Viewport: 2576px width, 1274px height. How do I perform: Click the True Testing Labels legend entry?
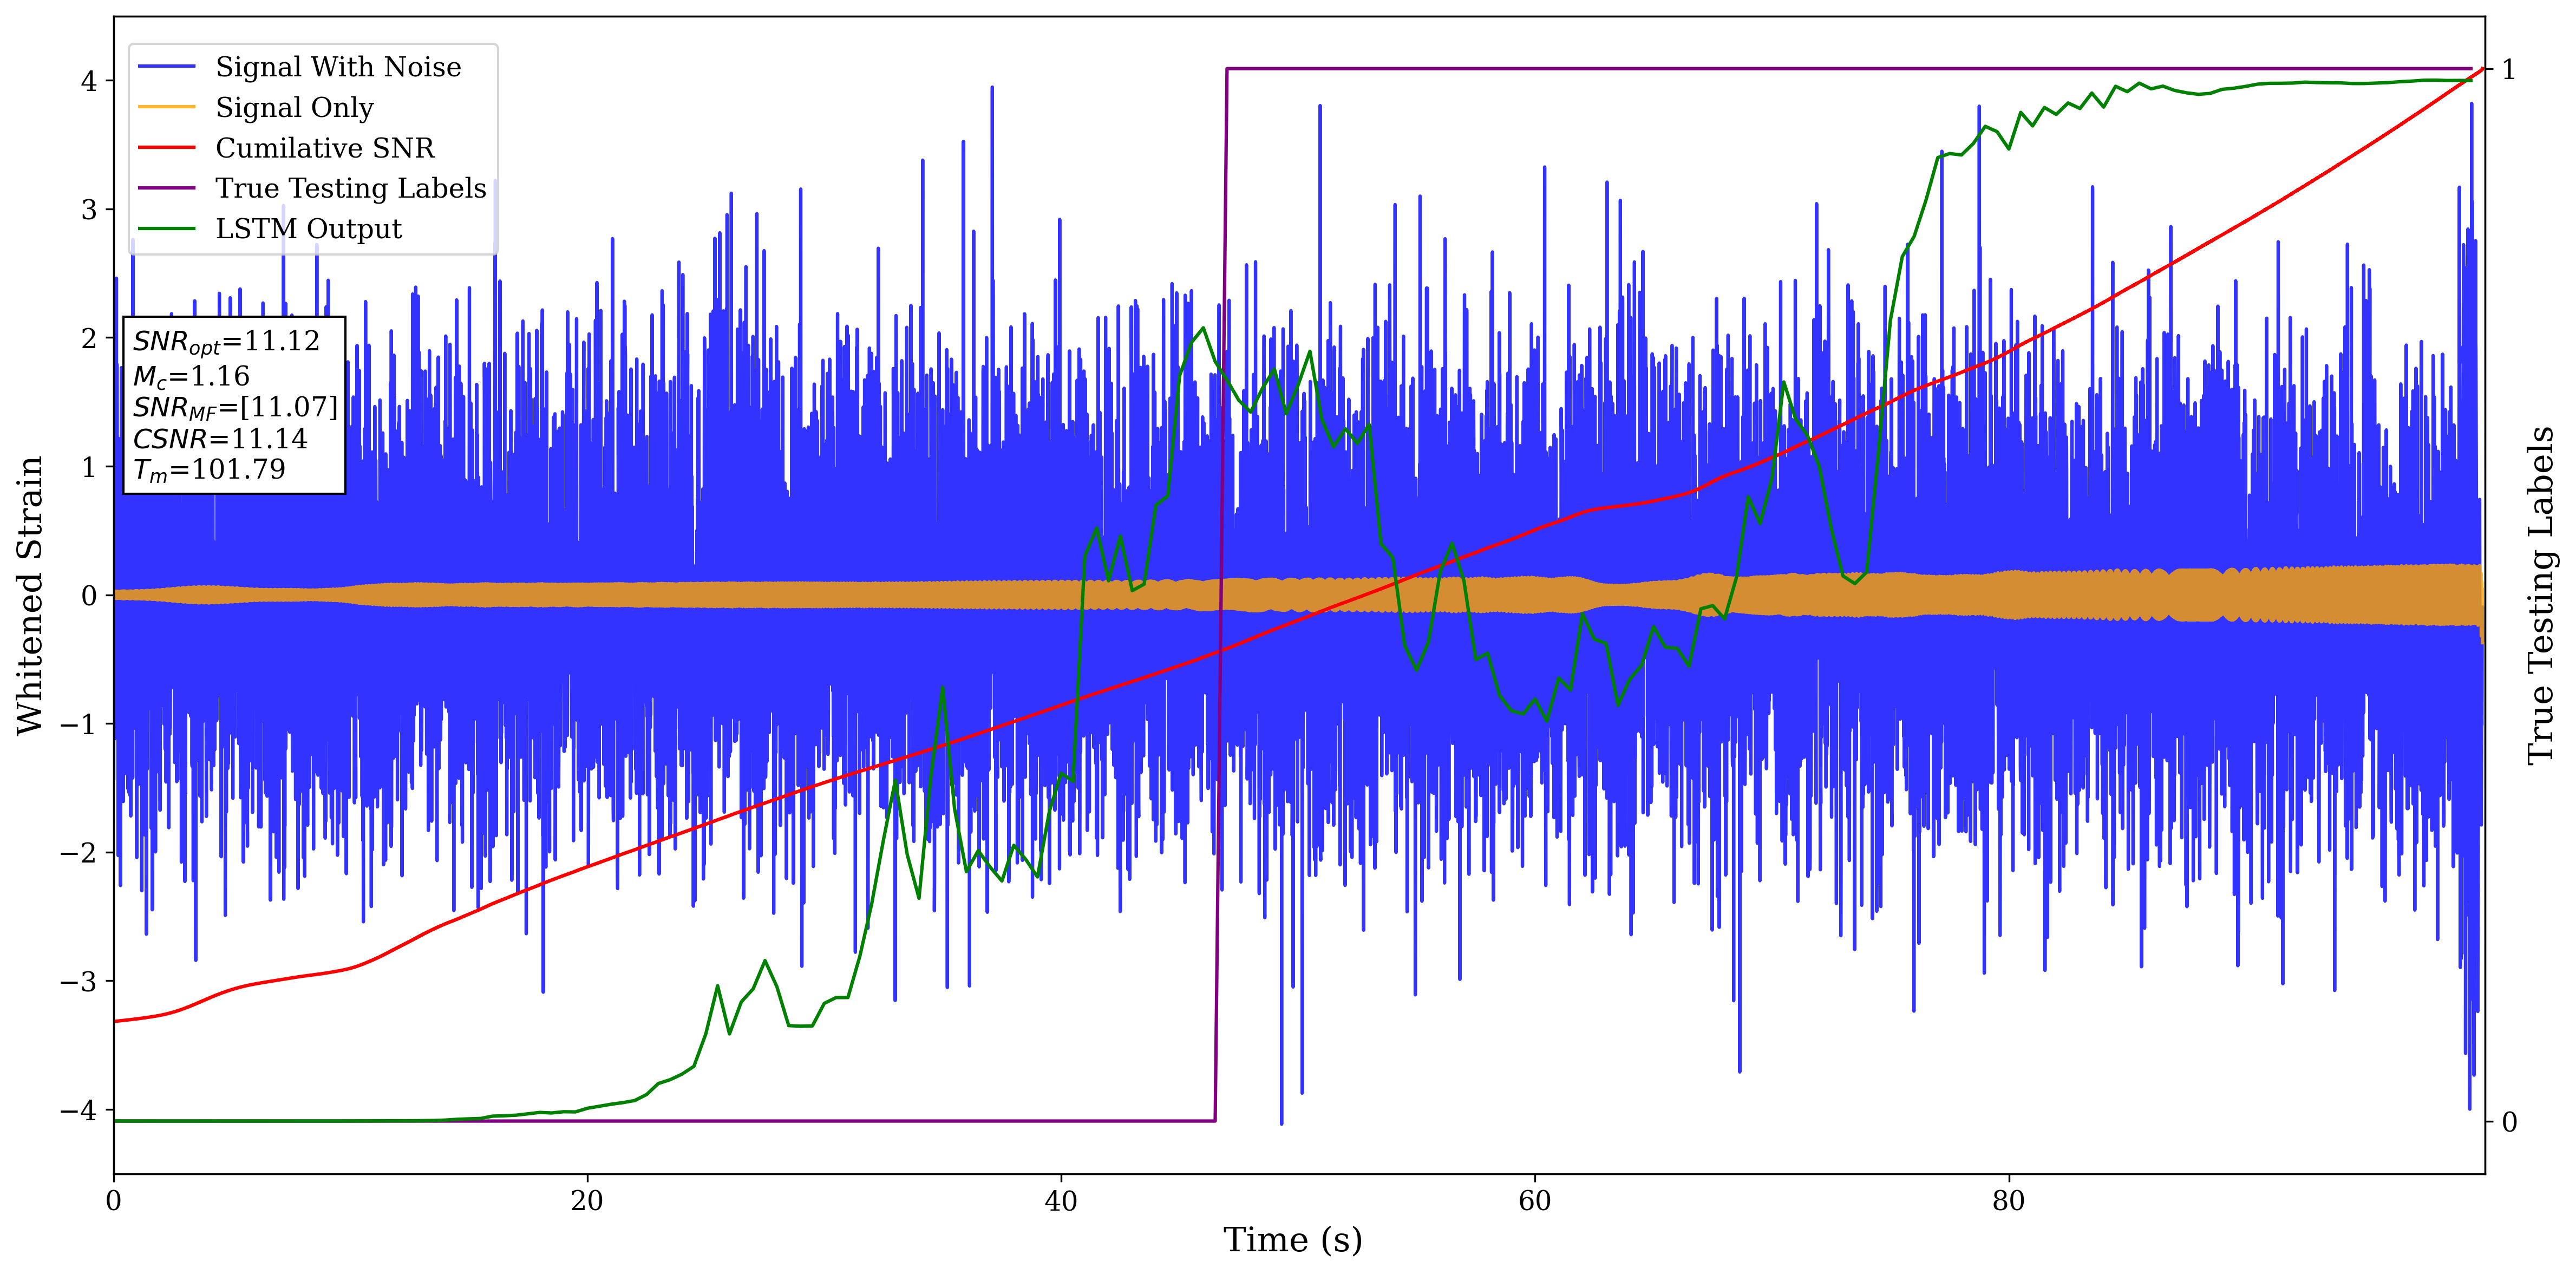point(350,188)
